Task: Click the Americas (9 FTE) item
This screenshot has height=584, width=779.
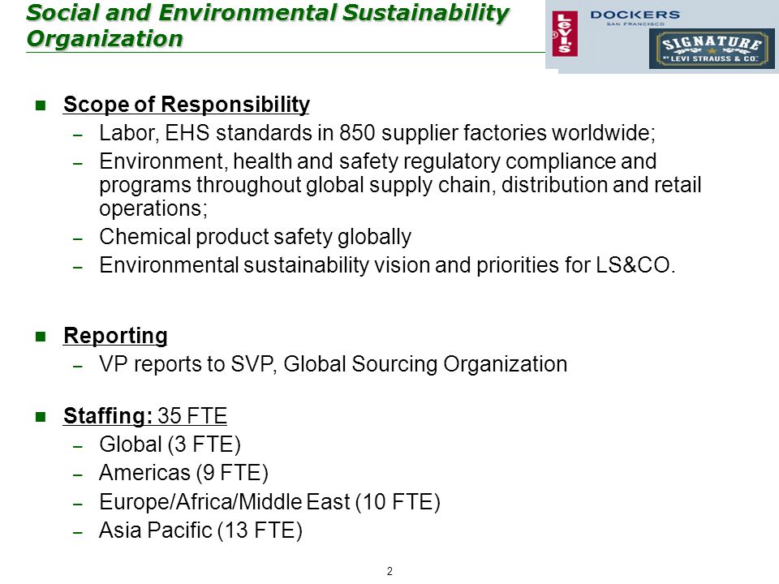Action: click(184, 473)
